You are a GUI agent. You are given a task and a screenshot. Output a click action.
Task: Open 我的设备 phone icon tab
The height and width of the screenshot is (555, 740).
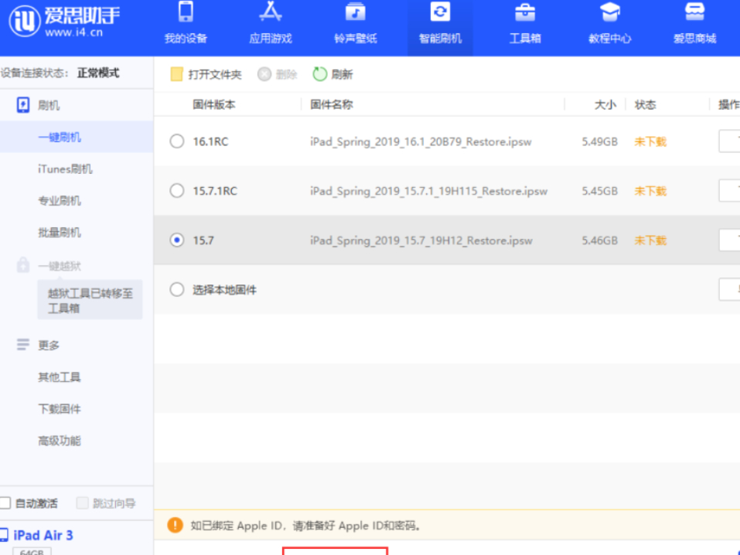[x=186, y=12]
